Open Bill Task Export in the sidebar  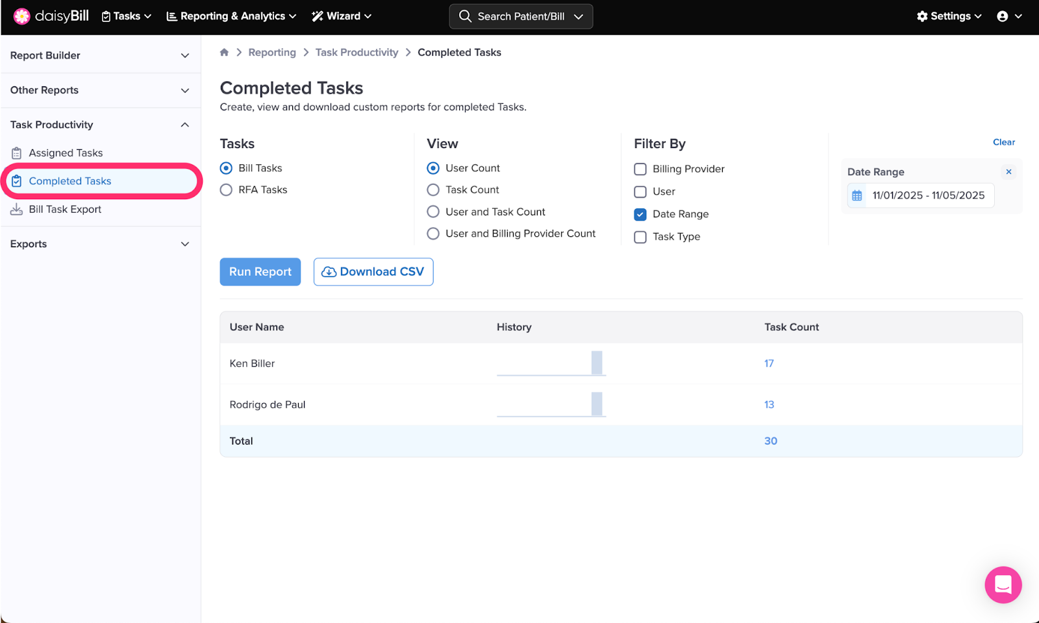[x=65, y=210]
